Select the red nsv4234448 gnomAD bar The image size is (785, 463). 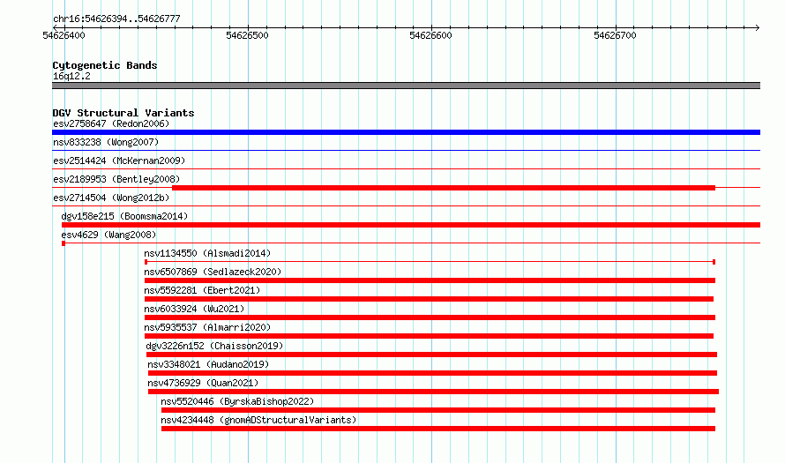point(438,429)
